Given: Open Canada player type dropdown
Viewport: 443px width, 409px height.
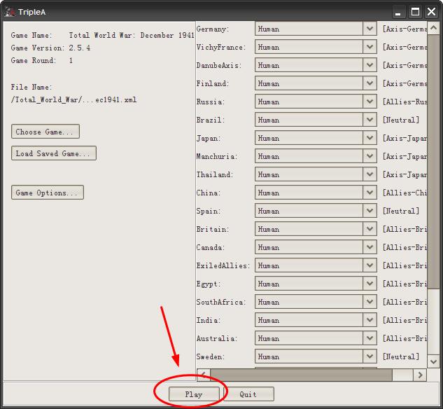Looking at the screenshot, I should [x=316, y=247].
